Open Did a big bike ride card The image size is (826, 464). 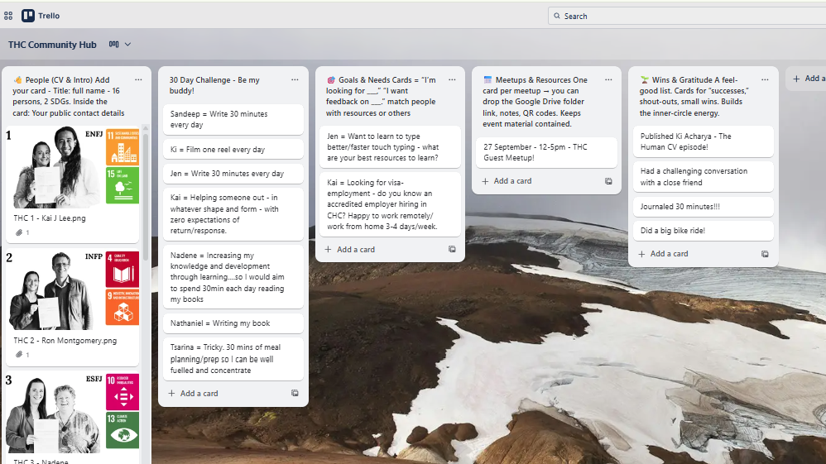click(704, 231)
